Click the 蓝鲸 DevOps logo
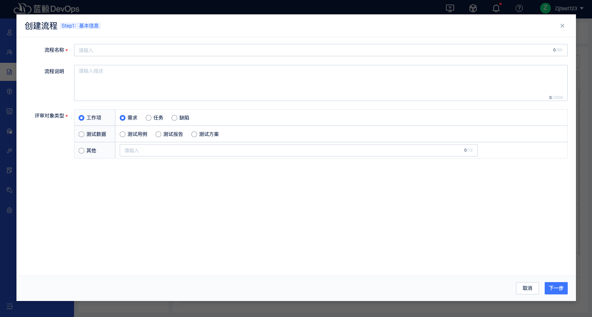The image size is (592, 317). 46,8
